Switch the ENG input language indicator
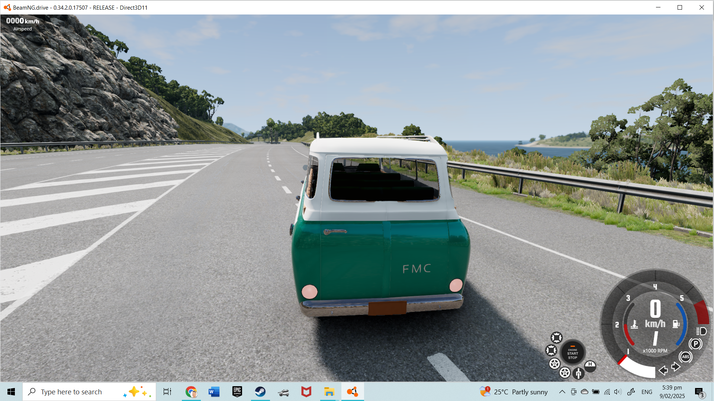The image size is (714, 401). (x=647, y=392)
